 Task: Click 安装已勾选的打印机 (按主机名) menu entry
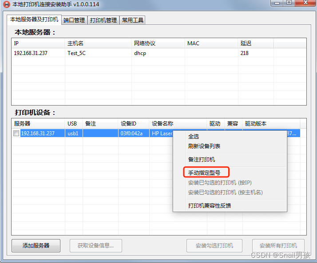pos(230,192)
